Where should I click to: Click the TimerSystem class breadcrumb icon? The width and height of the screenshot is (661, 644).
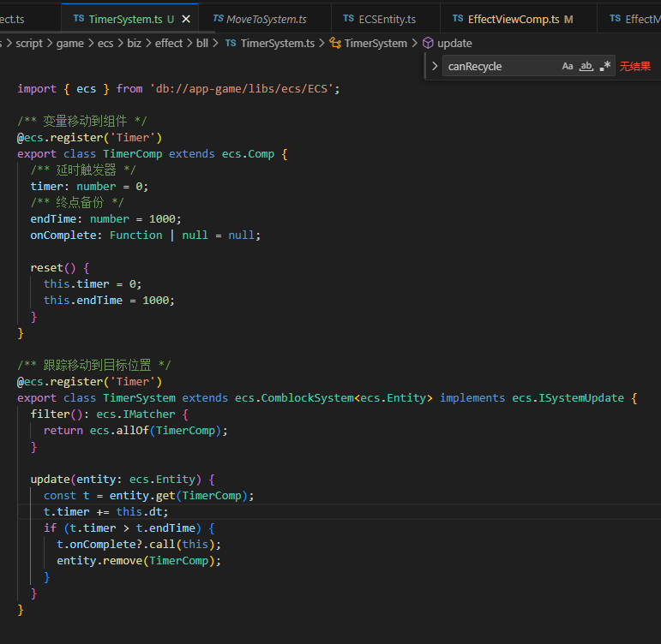click(335, 43)
